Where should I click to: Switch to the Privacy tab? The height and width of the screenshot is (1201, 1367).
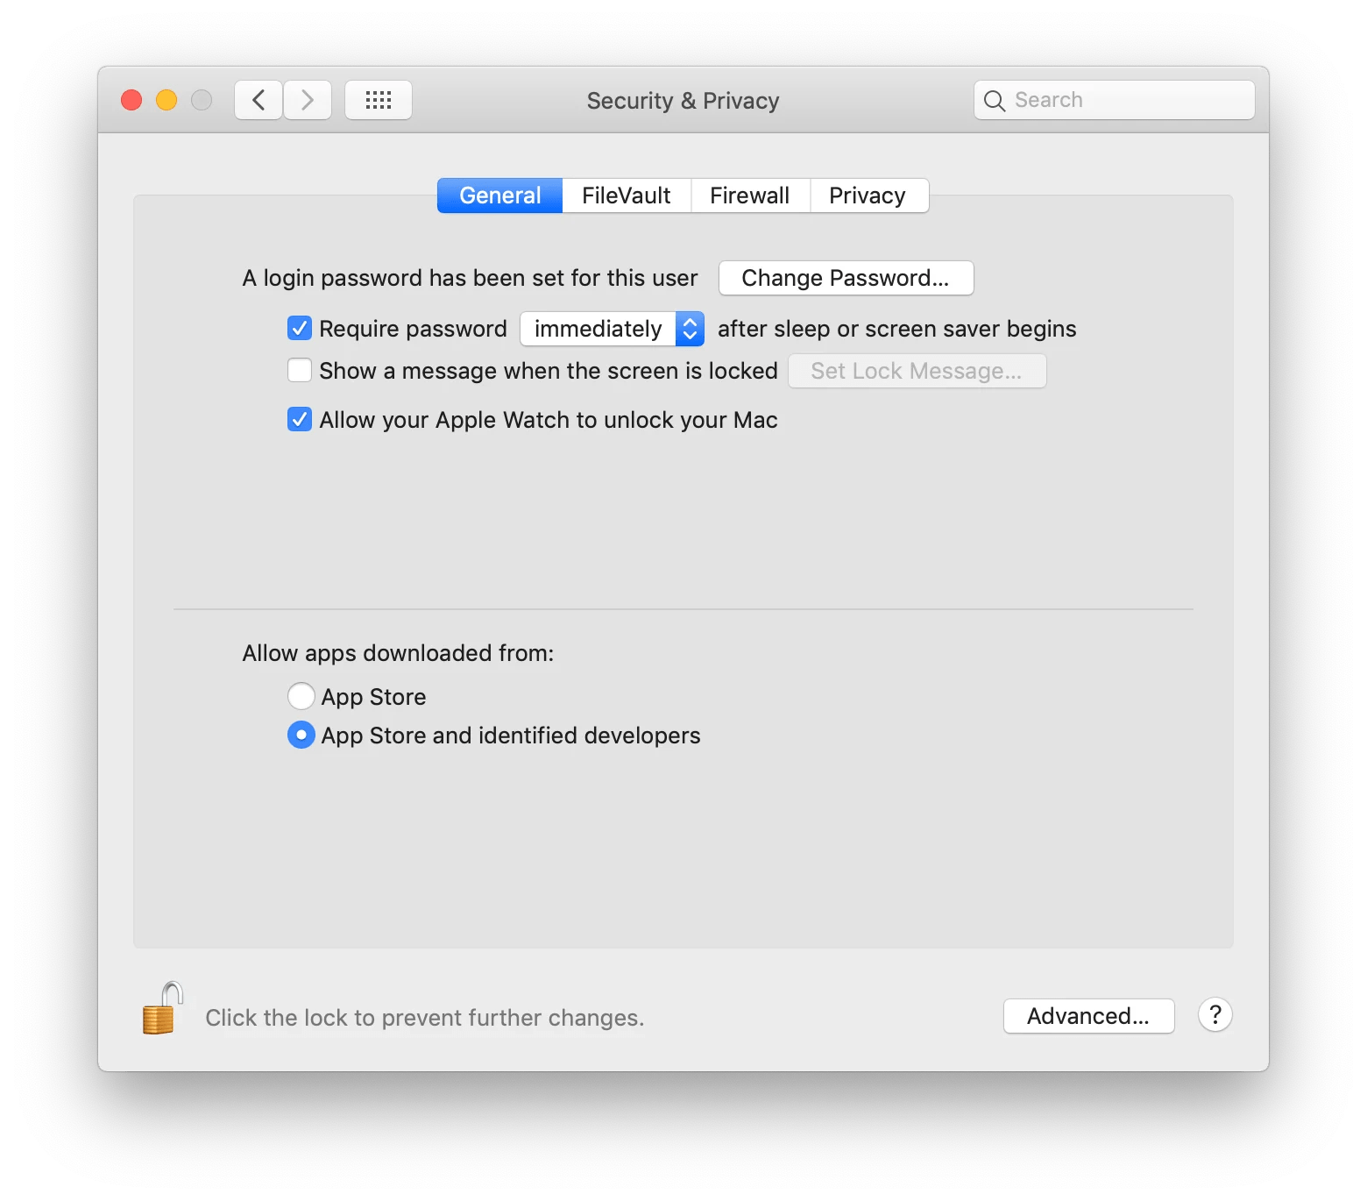click(x=868, y=195)
